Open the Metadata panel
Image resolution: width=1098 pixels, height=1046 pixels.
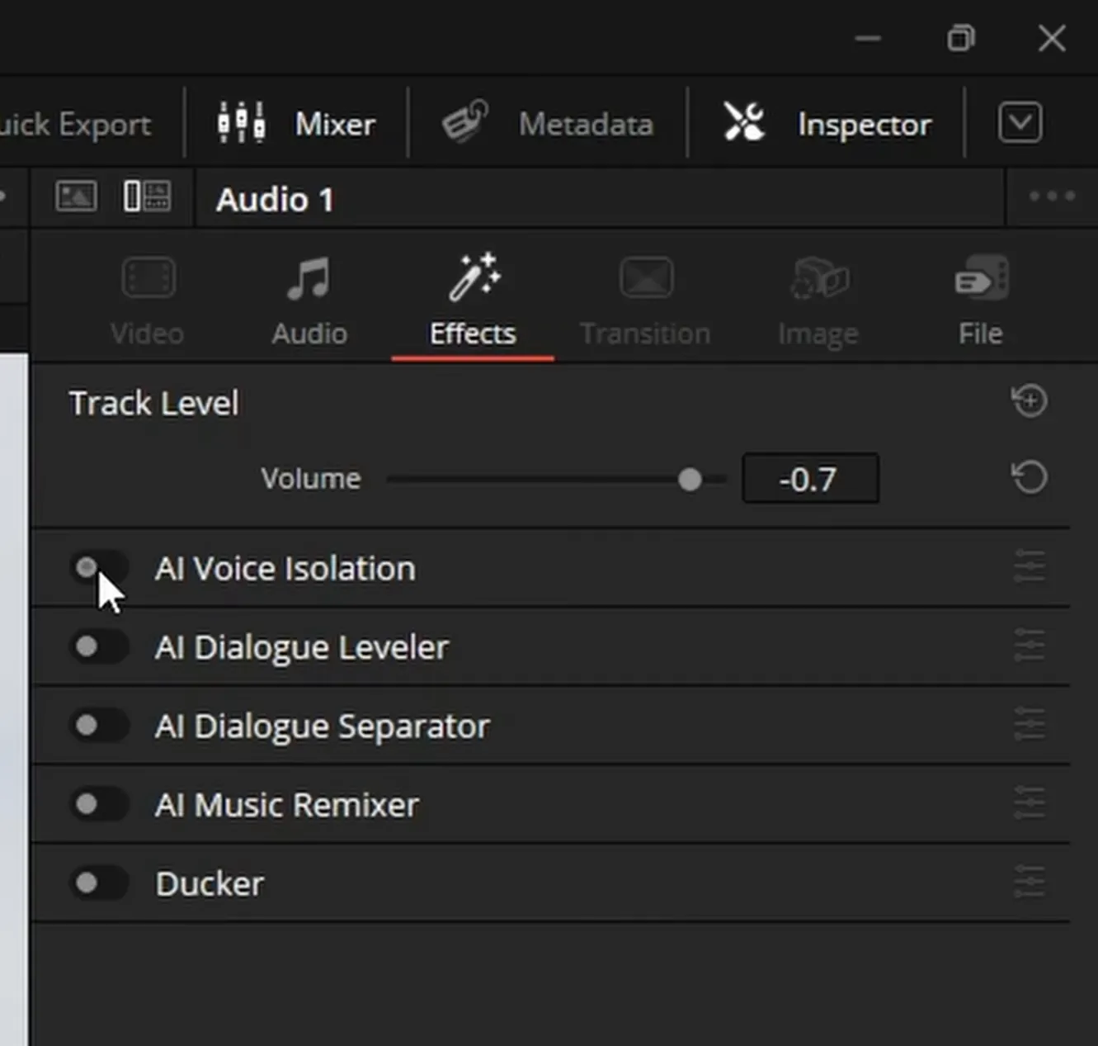(x=548, y=124)
